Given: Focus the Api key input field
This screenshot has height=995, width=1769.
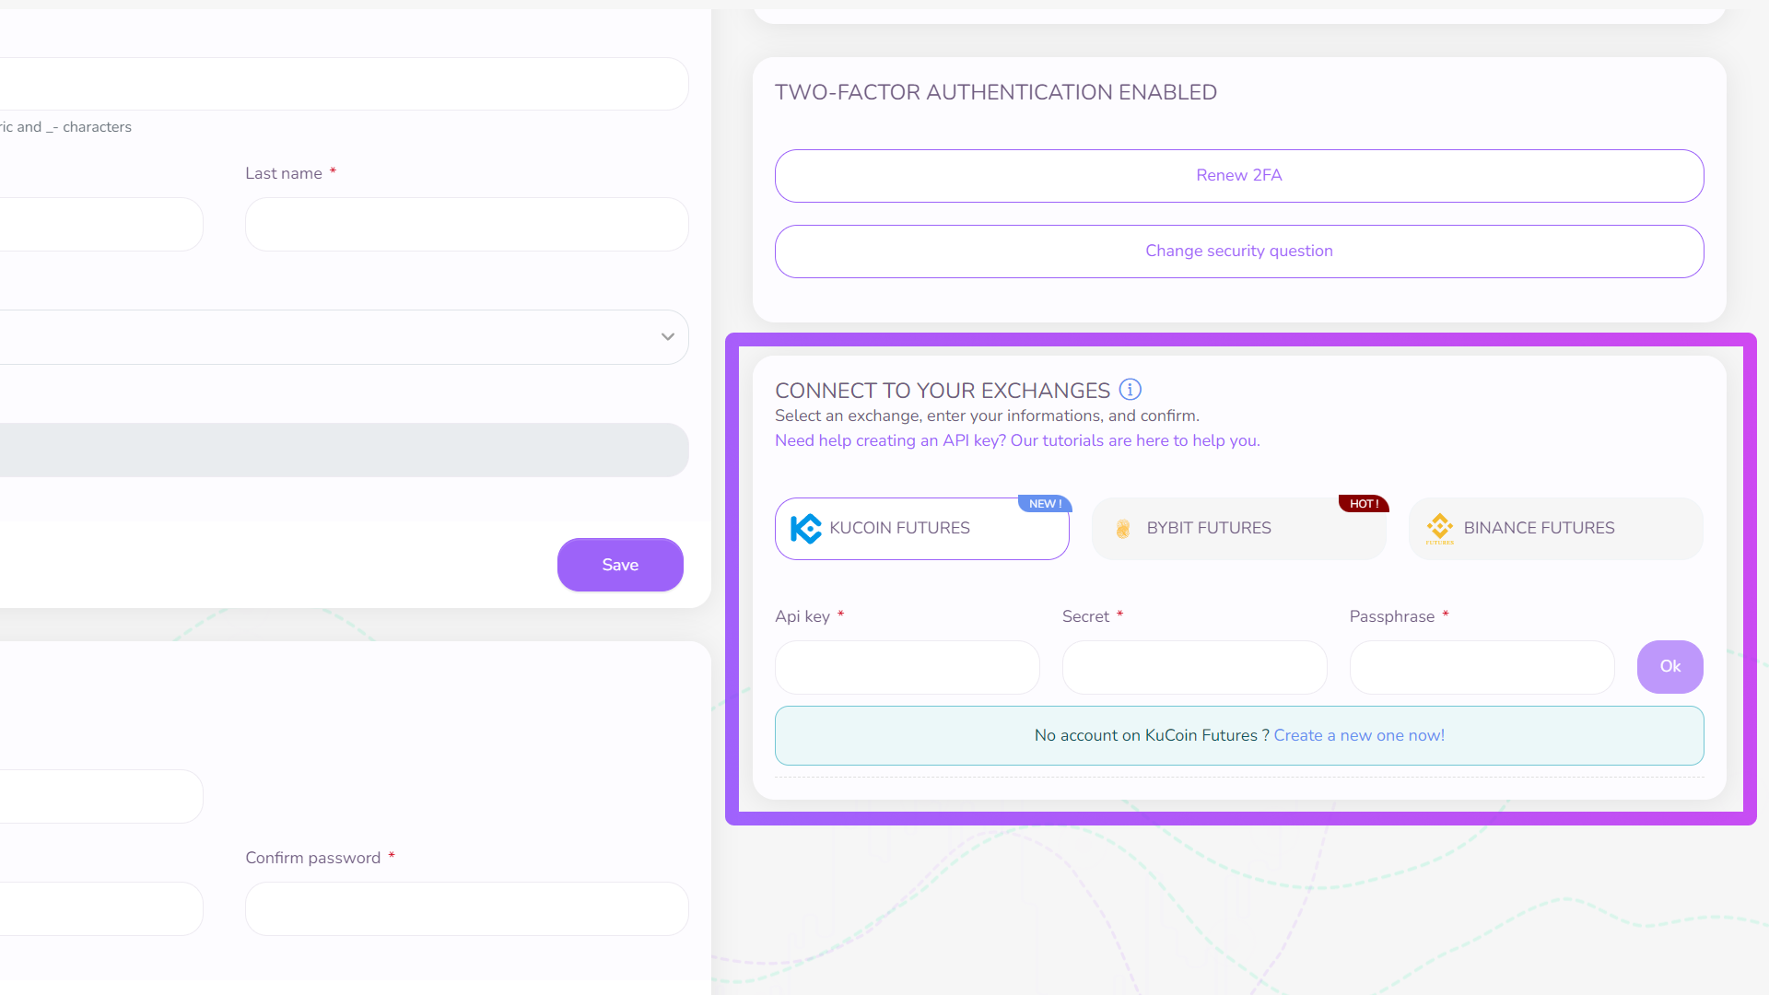Looking at the screenshot, I should tap(907, 667).
